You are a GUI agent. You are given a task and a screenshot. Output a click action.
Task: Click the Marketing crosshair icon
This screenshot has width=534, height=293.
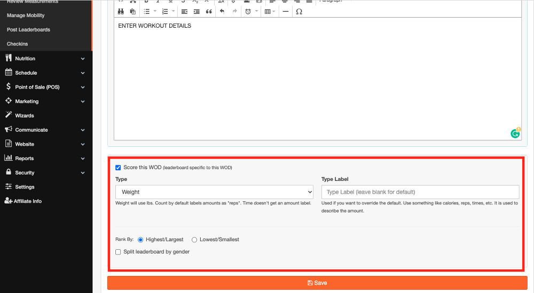coord(9,101)
